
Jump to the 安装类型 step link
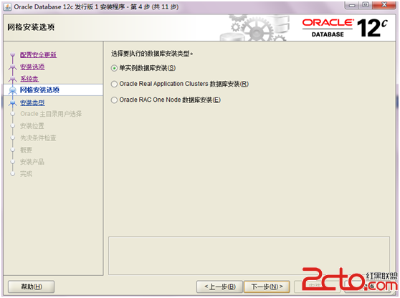tap(32, 102)
